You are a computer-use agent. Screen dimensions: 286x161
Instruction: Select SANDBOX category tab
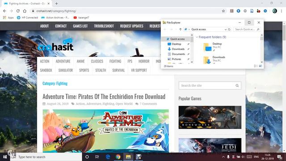point(46,70)
